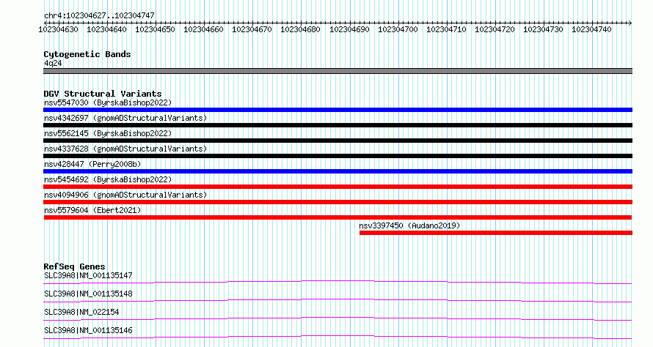Select the black bar for nsv5562145
The height and width of the screenshot is (347, 653).
tap(338, 141)
